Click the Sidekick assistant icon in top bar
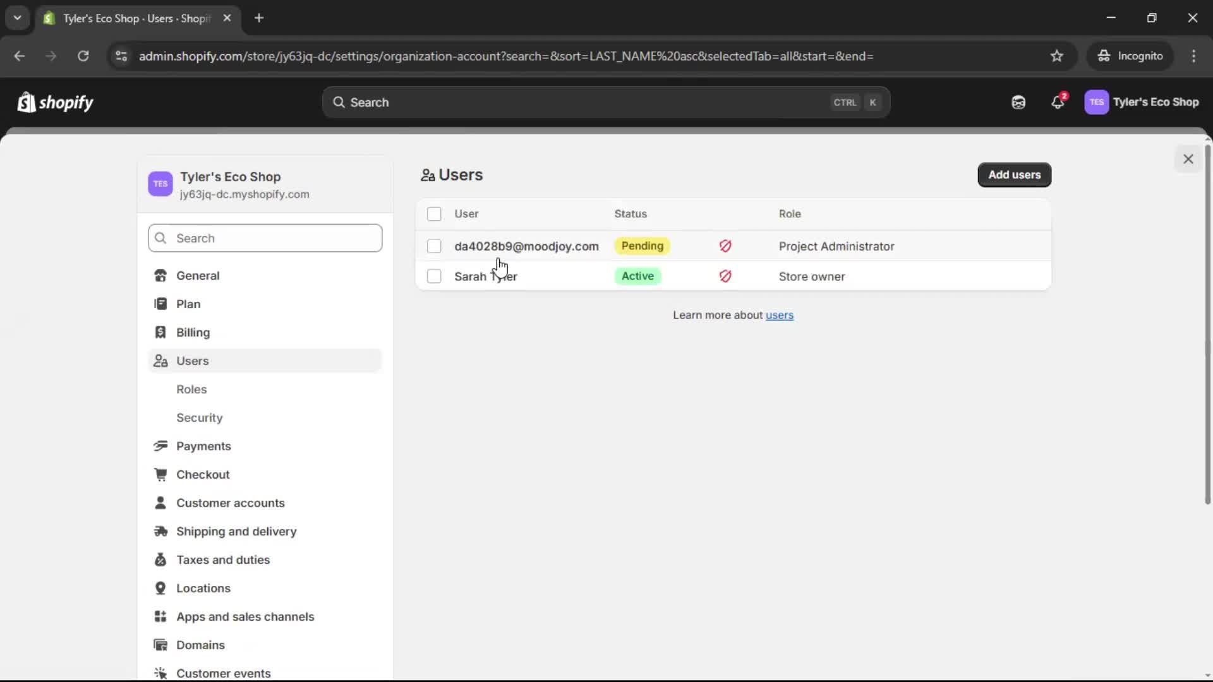 (x=1018, y=102)
